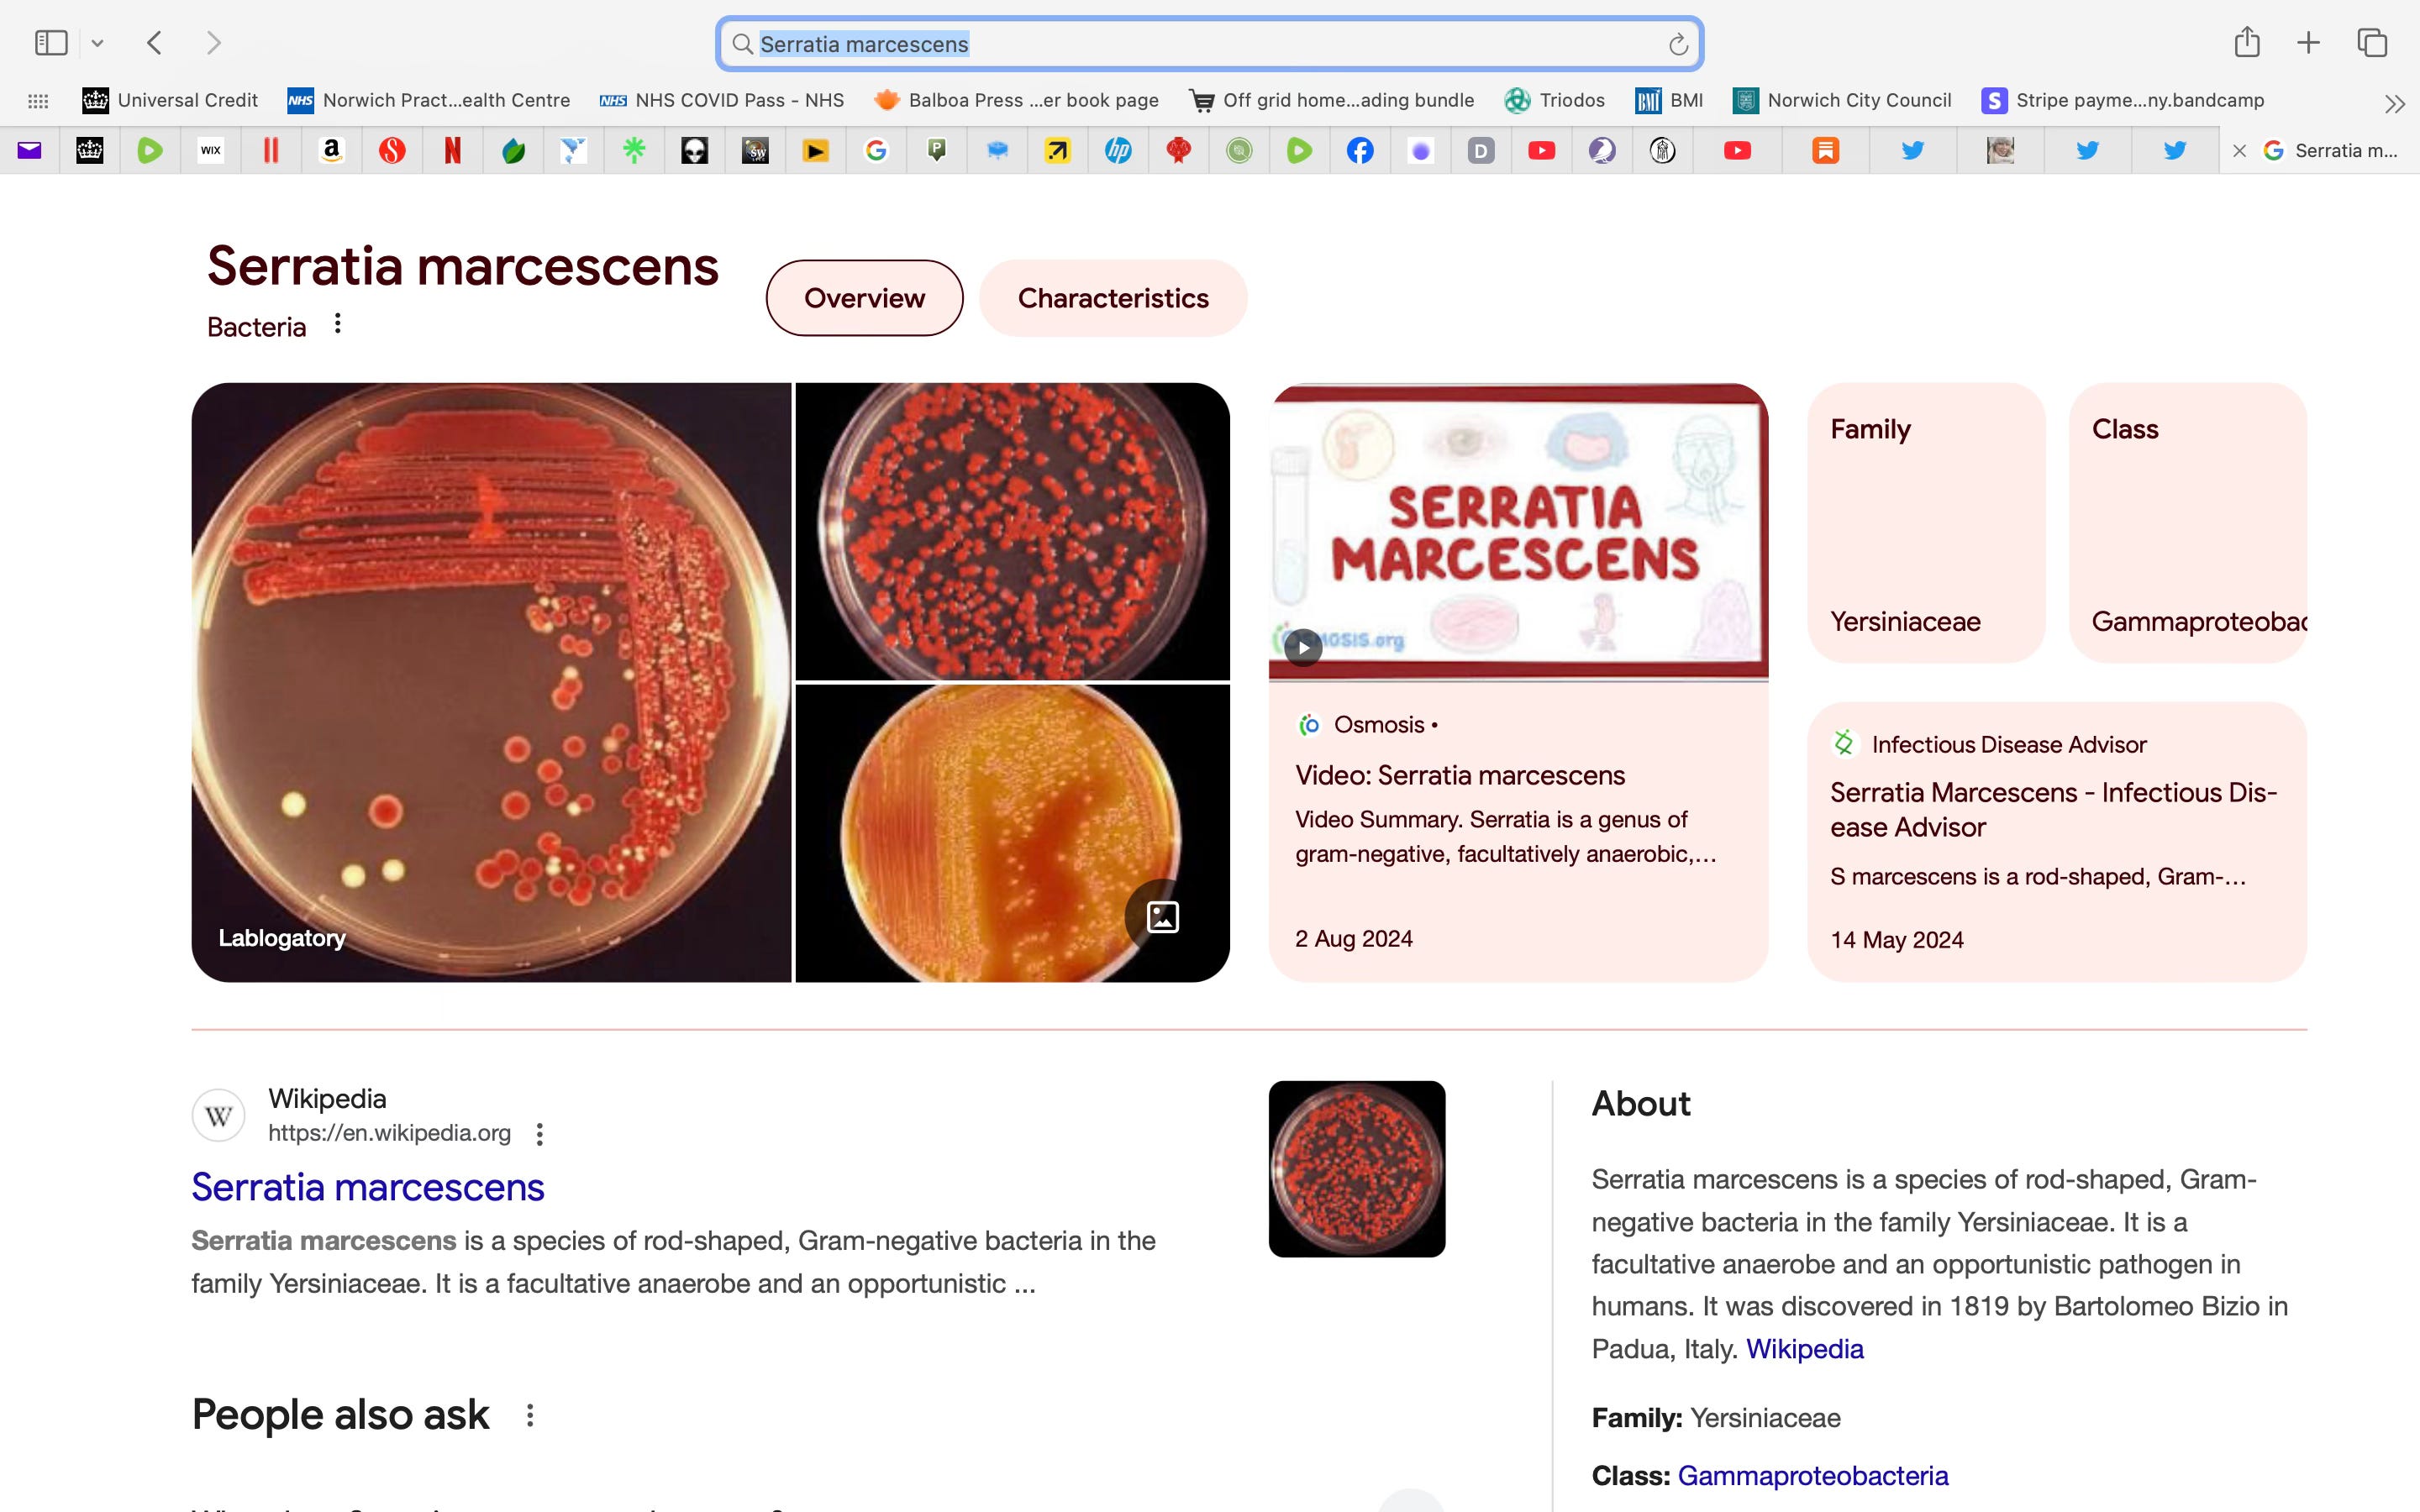
Task: Open the large Lablogatory petri dish image
Action: point(491,682)
